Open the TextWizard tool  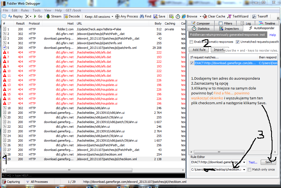238,16
